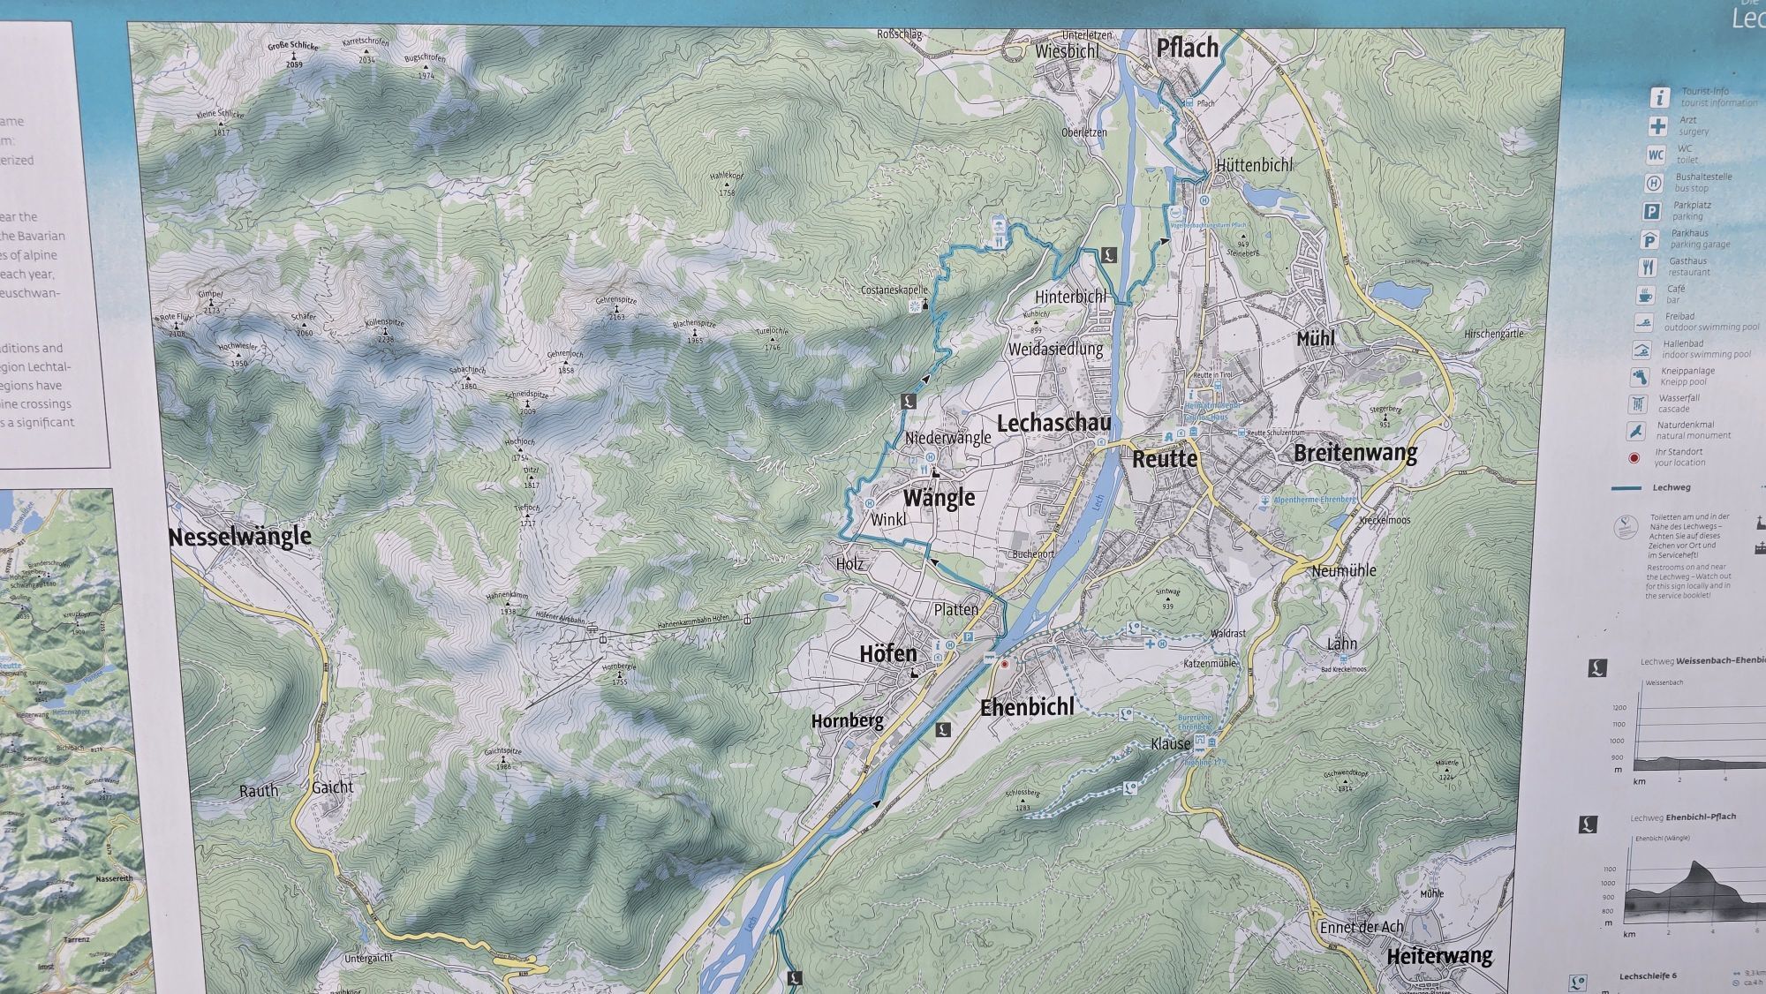The height and width of the screenshot is (994, 1766).
Task: Click the red location marker near Ehenbichl
Action: [1004, 664]
